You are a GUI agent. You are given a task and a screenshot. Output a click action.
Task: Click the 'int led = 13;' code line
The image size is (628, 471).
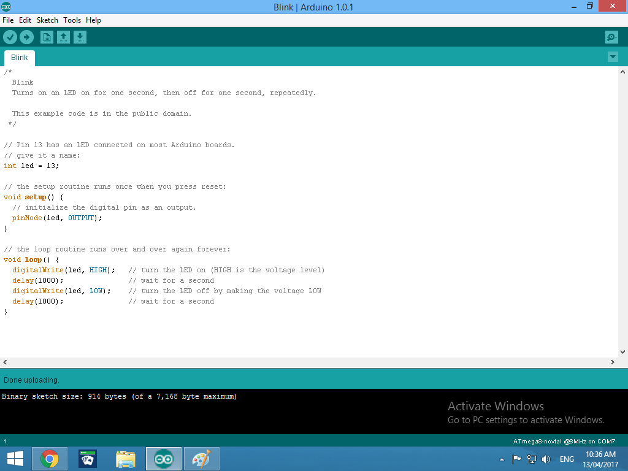(31, 166)
